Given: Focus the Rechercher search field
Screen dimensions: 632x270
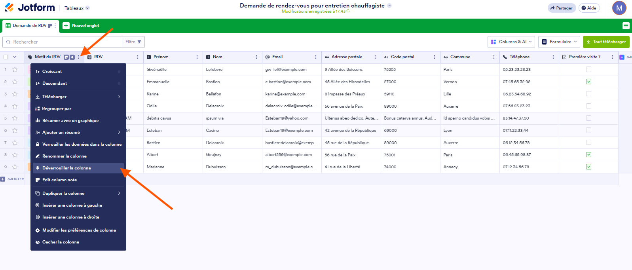Looking at the screenshot, I should 62,42.
